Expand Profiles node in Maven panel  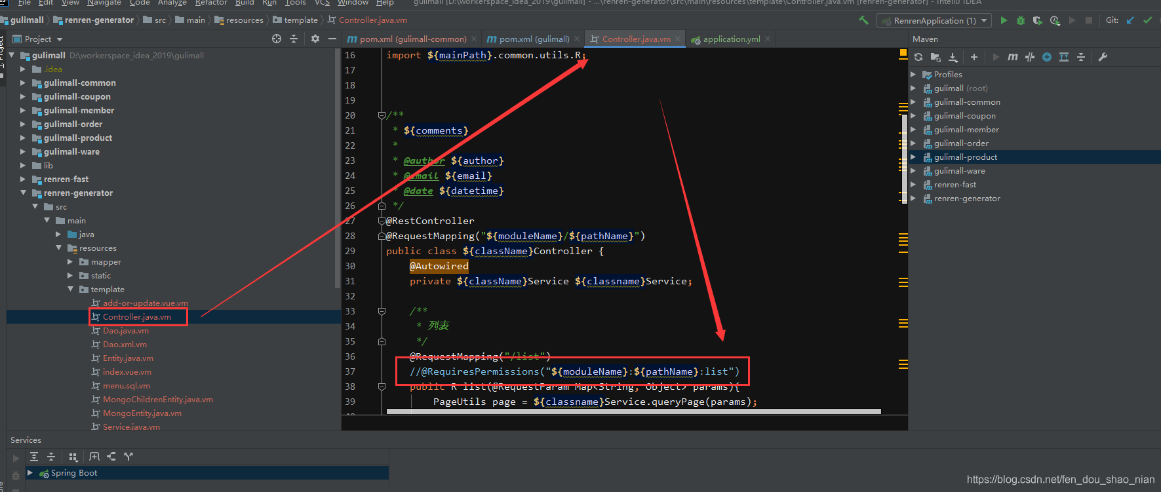click(913, 75)
